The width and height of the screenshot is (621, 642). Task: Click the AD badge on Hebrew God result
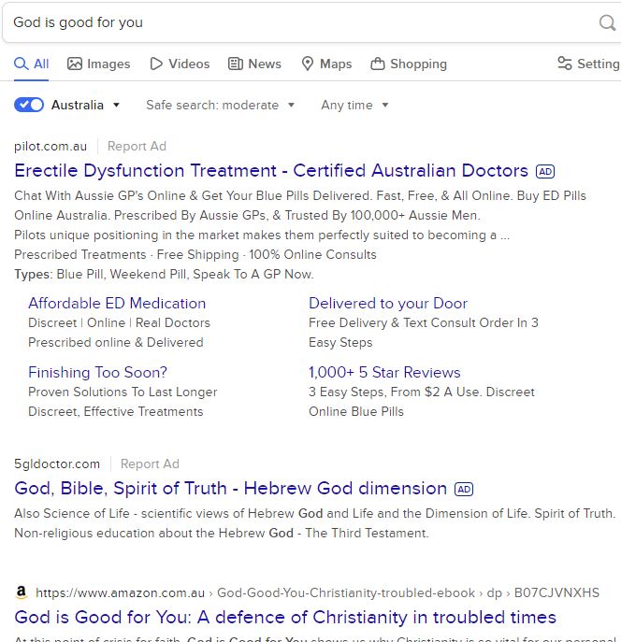point(464,490)
